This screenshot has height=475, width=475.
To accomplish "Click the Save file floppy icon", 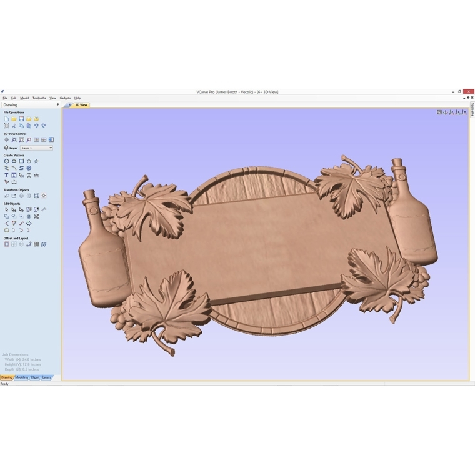I will pyautogui.click(x=21, y=119).
